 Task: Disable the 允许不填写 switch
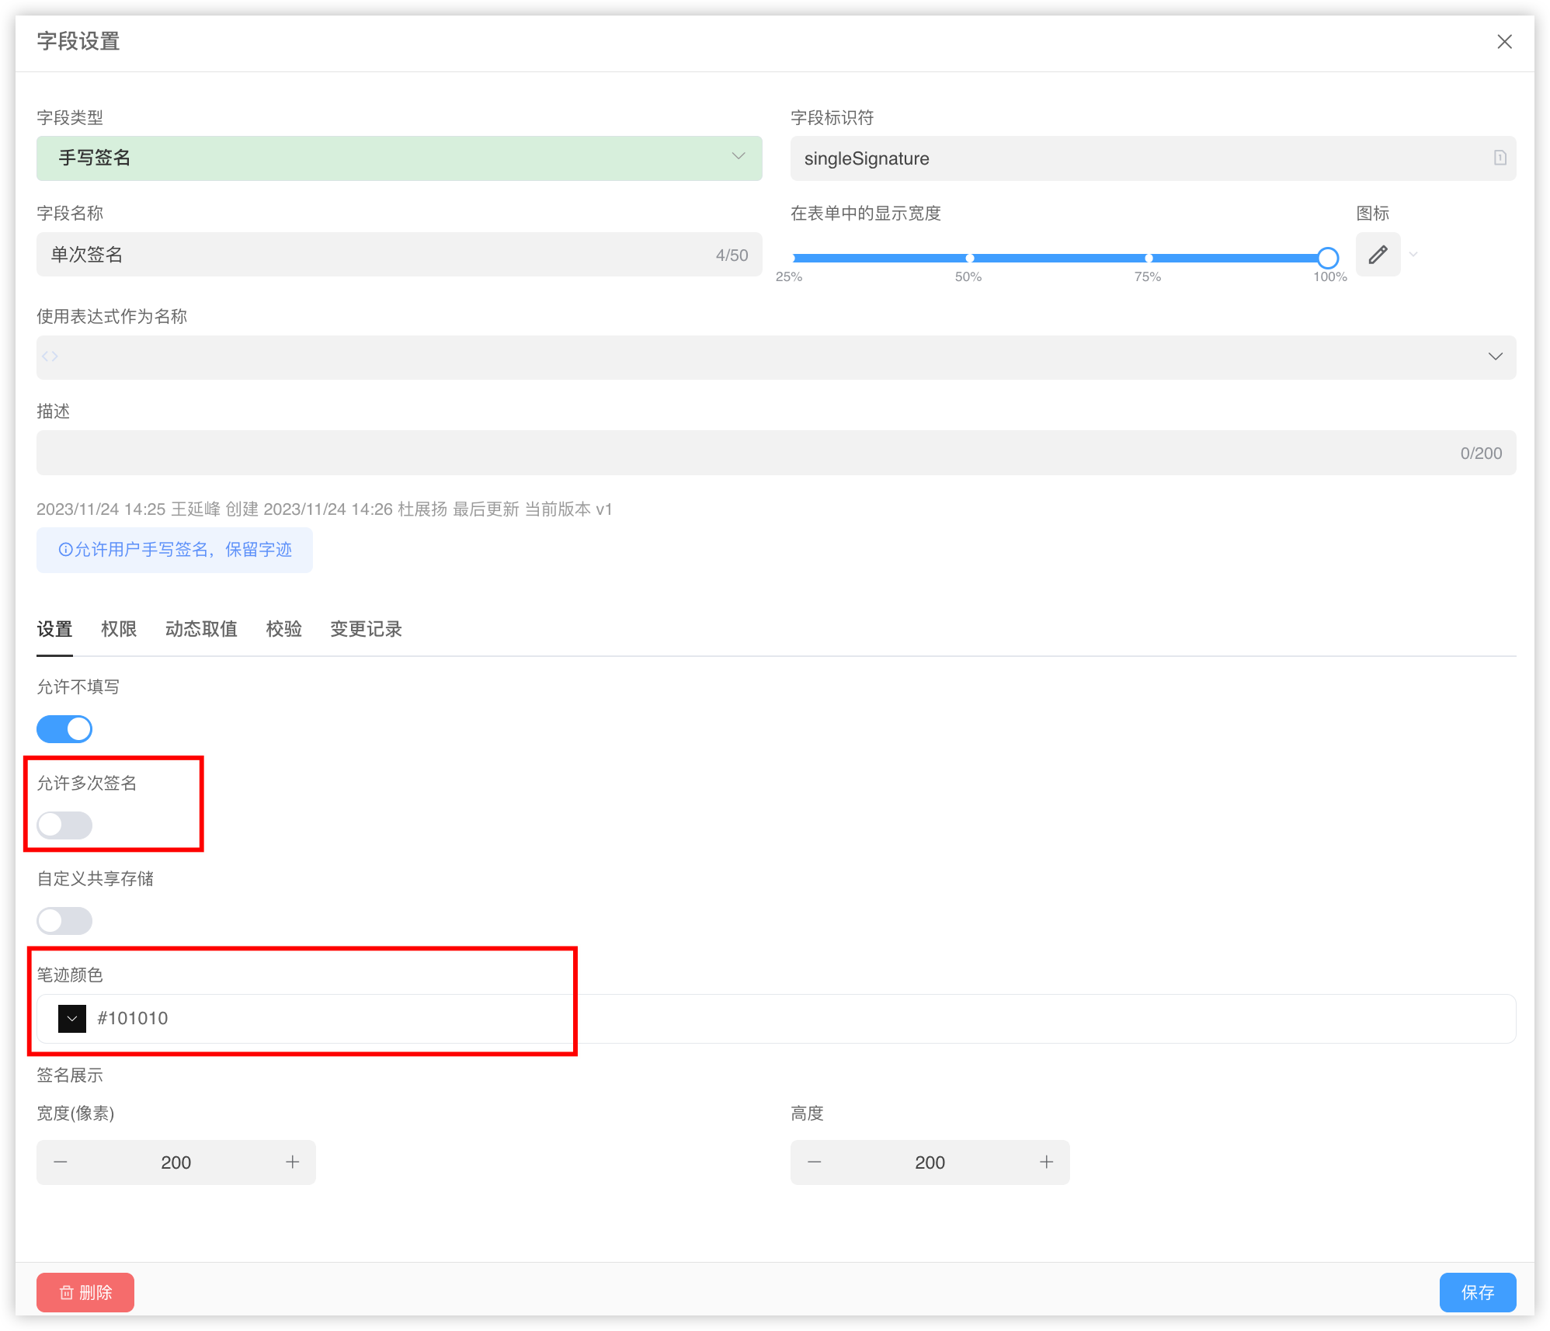(x=64, y=729)
